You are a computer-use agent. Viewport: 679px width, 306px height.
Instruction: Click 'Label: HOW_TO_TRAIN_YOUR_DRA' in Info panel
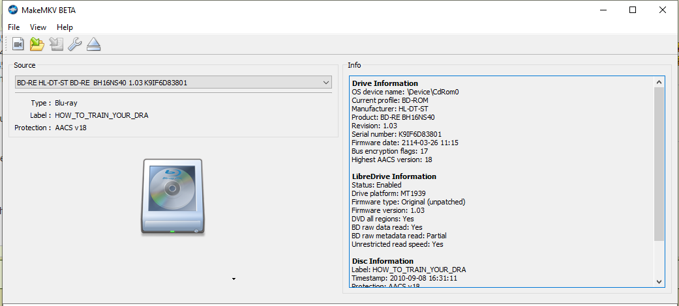tap(409, 270)
